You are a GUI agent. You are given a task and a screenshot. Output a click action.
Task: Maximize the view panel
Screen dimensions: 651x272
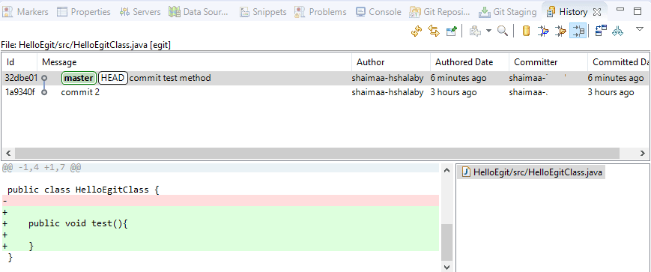[638, 11]
